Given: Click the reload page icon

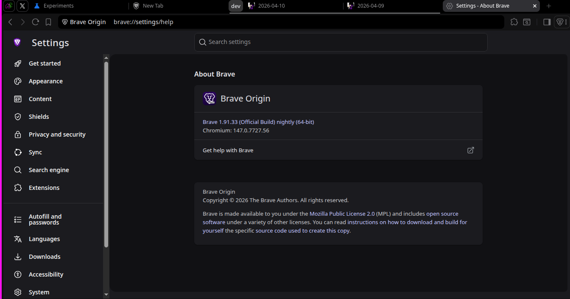Looking at the screenshot, I should (36, 22).
